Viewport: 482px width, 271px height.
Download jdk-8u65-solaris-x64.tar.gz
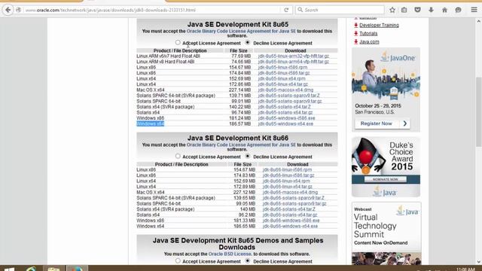point(285,113)
